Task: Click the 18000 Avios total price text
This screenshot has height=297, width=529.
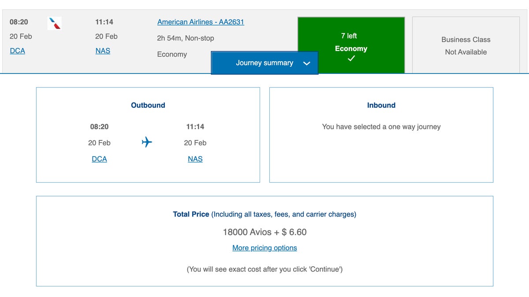Action: click(264, 232)
